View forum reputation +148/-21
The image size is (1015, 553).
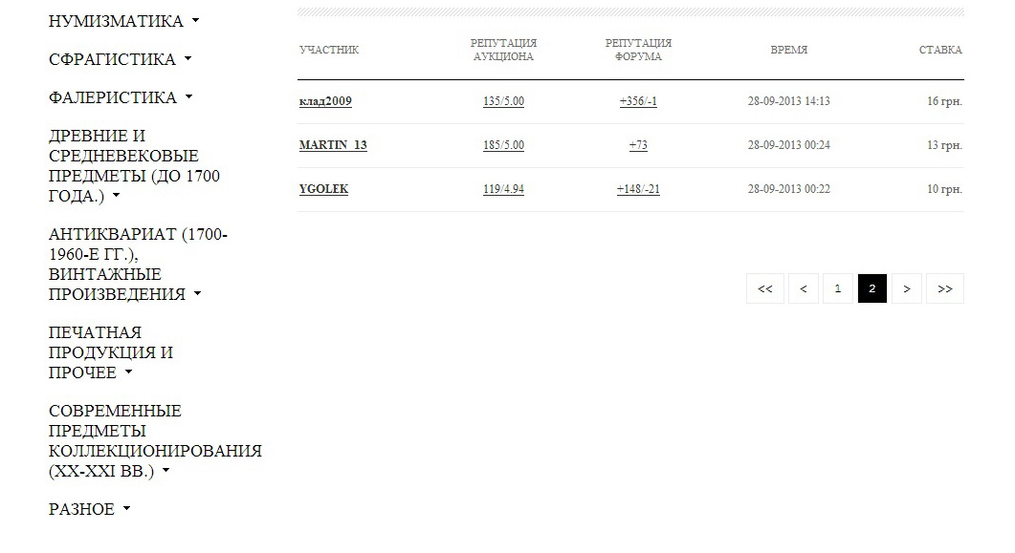point(638,189)
